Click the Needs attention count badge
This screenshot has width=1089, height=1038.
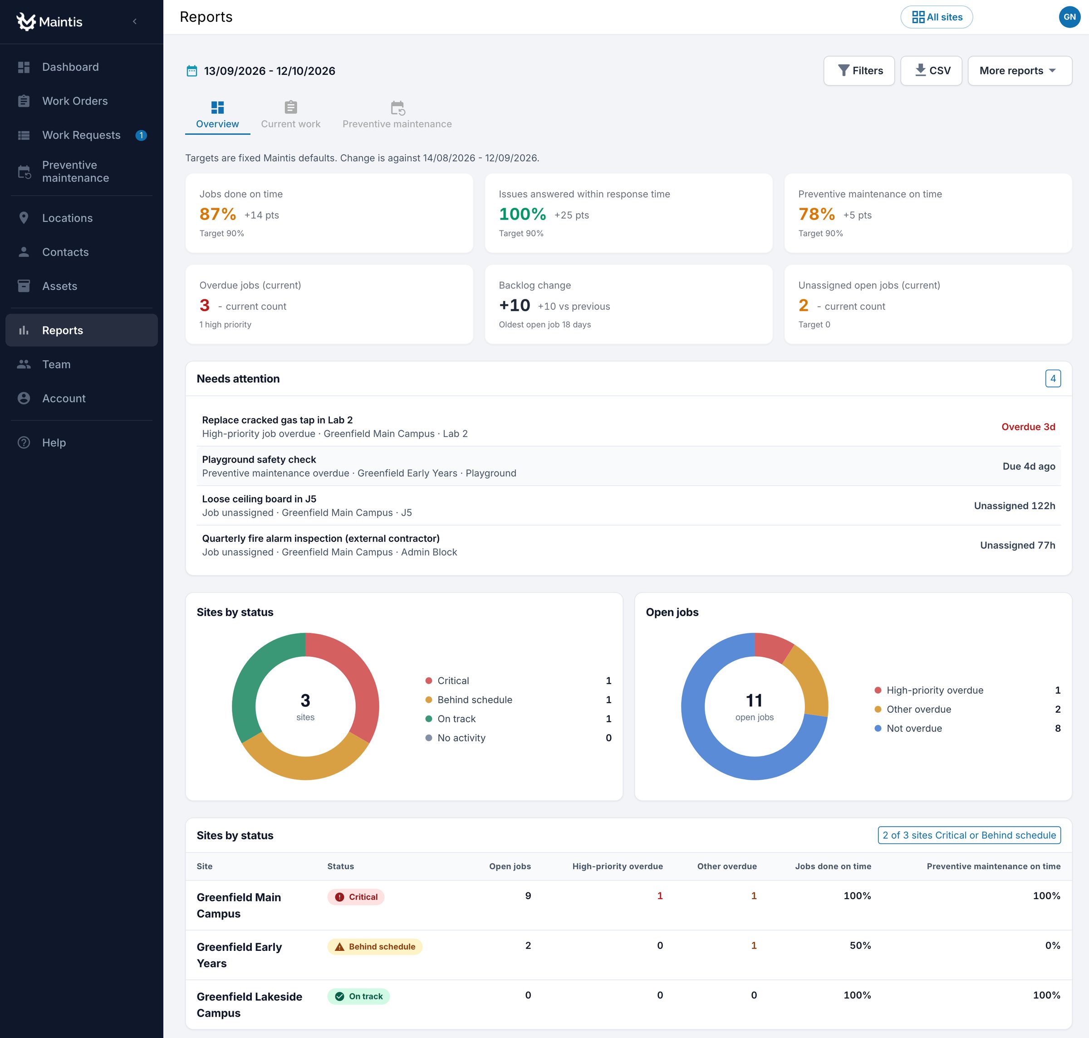[x=1053, y=378]
